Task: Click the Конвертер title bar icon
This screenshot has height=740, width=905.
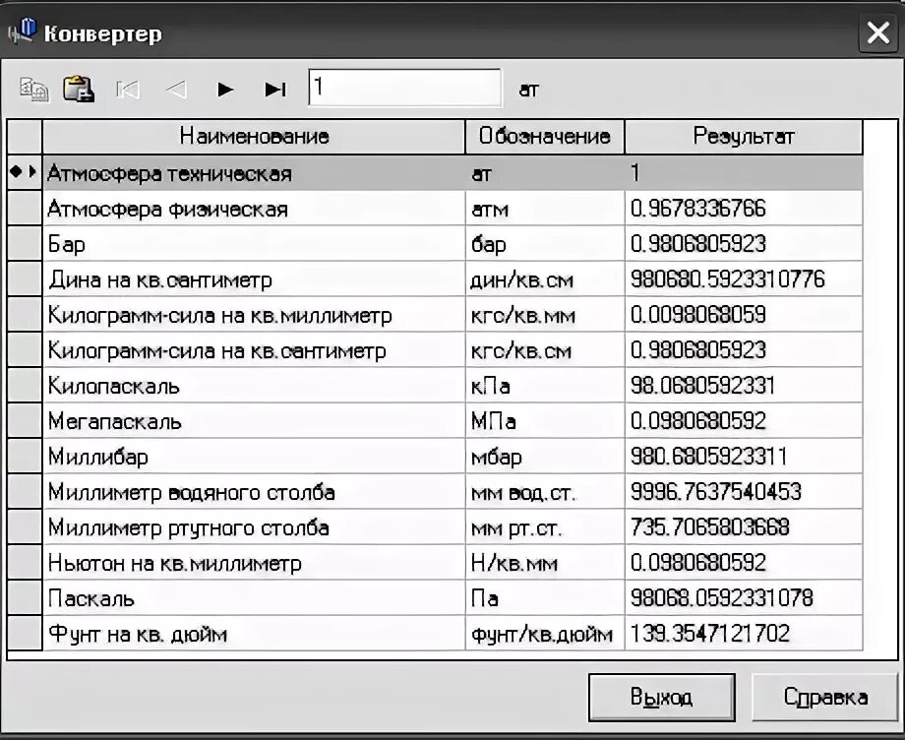Action: point(22,31)
